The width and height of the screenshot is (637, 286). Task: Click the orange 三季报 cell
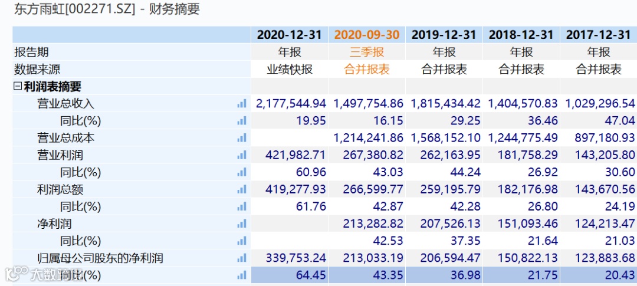click(x=367, y=52)
